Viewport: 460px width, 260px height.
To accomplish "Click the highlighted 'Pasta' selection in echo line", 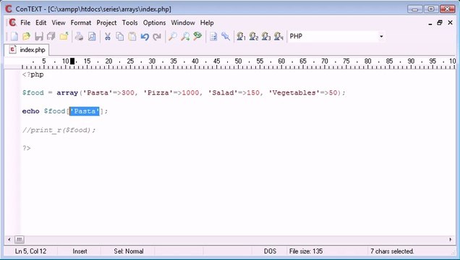I will pyautogui.click(x=85, y=111).
